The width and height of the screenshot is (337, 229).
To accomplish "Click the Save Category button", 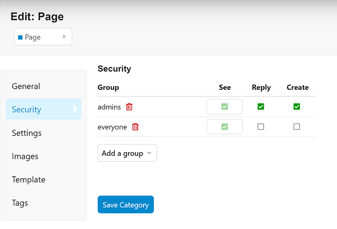I will click(126, 205).
